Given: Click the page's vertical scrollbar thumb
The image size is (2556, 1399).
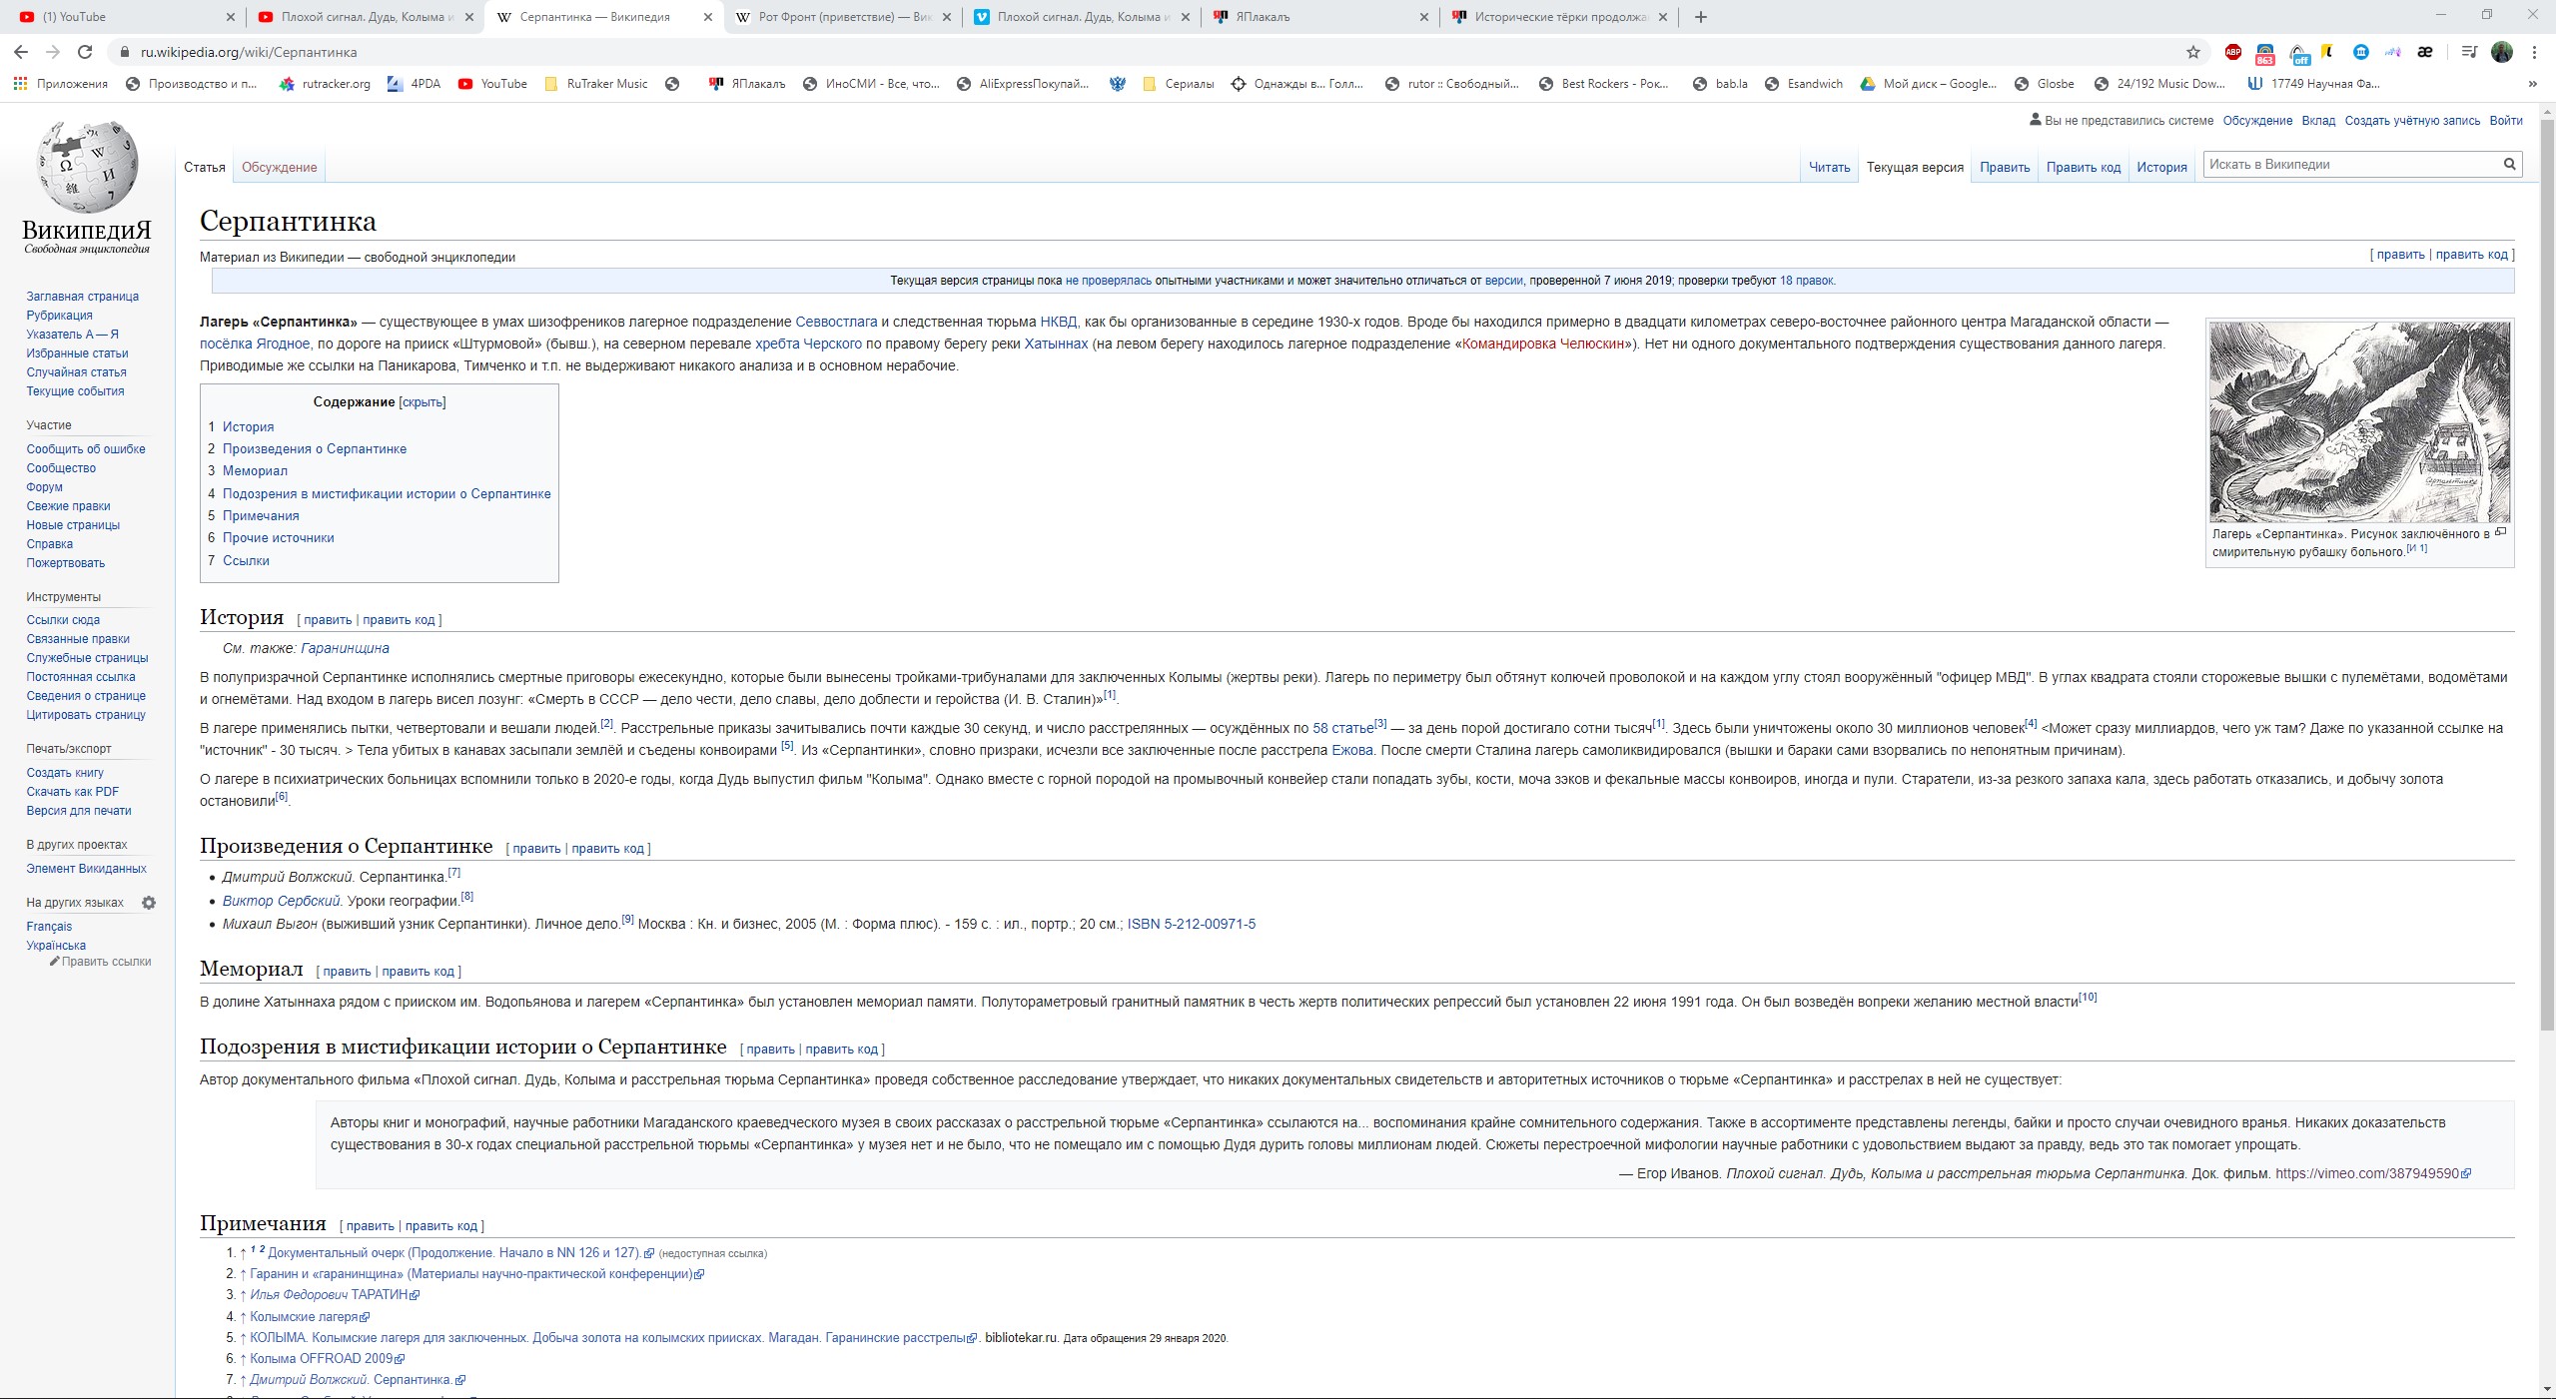Looking at the screenshot, I should pos(2546,569).
